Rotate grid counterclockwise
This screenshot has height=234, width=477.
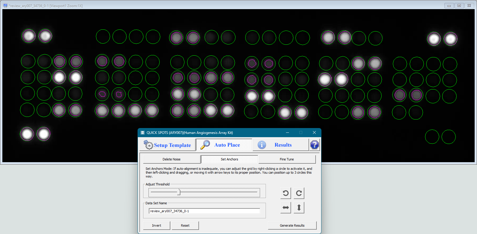[x=285, y=193]
